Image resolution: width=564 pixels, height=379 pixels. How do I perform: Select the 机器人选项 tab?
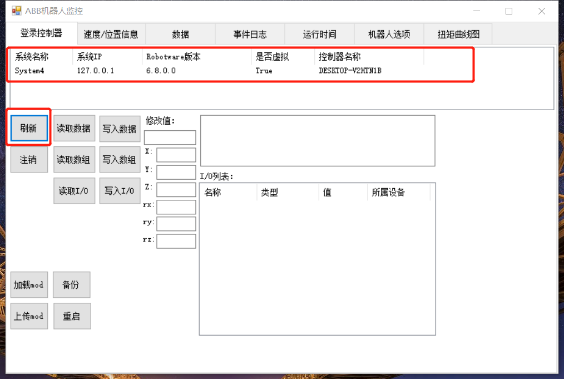tap(388, 33)
